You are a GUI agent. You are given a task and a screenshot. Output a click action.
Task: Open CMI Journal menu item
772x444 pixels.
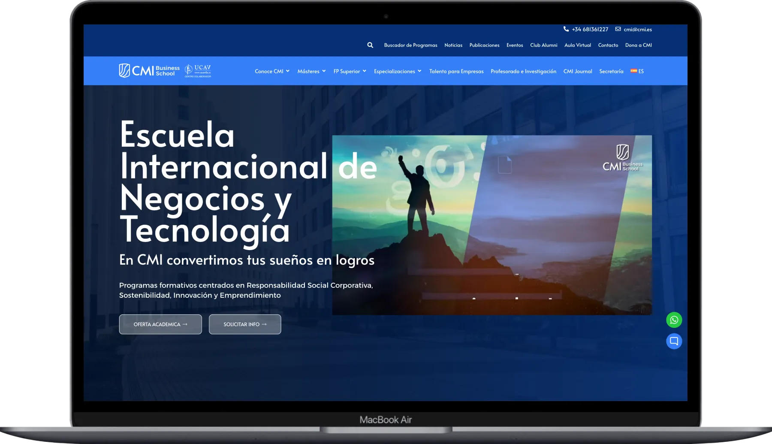pyautogui.click(x=578, y=71)
